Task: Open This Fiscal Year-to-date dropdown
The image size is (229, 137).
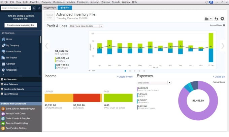Action: pos(86,26)
